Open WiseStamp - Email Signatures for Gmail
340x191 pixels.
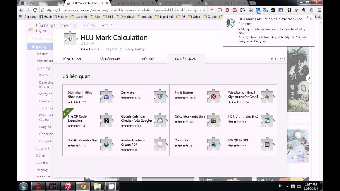coord(243,95)
